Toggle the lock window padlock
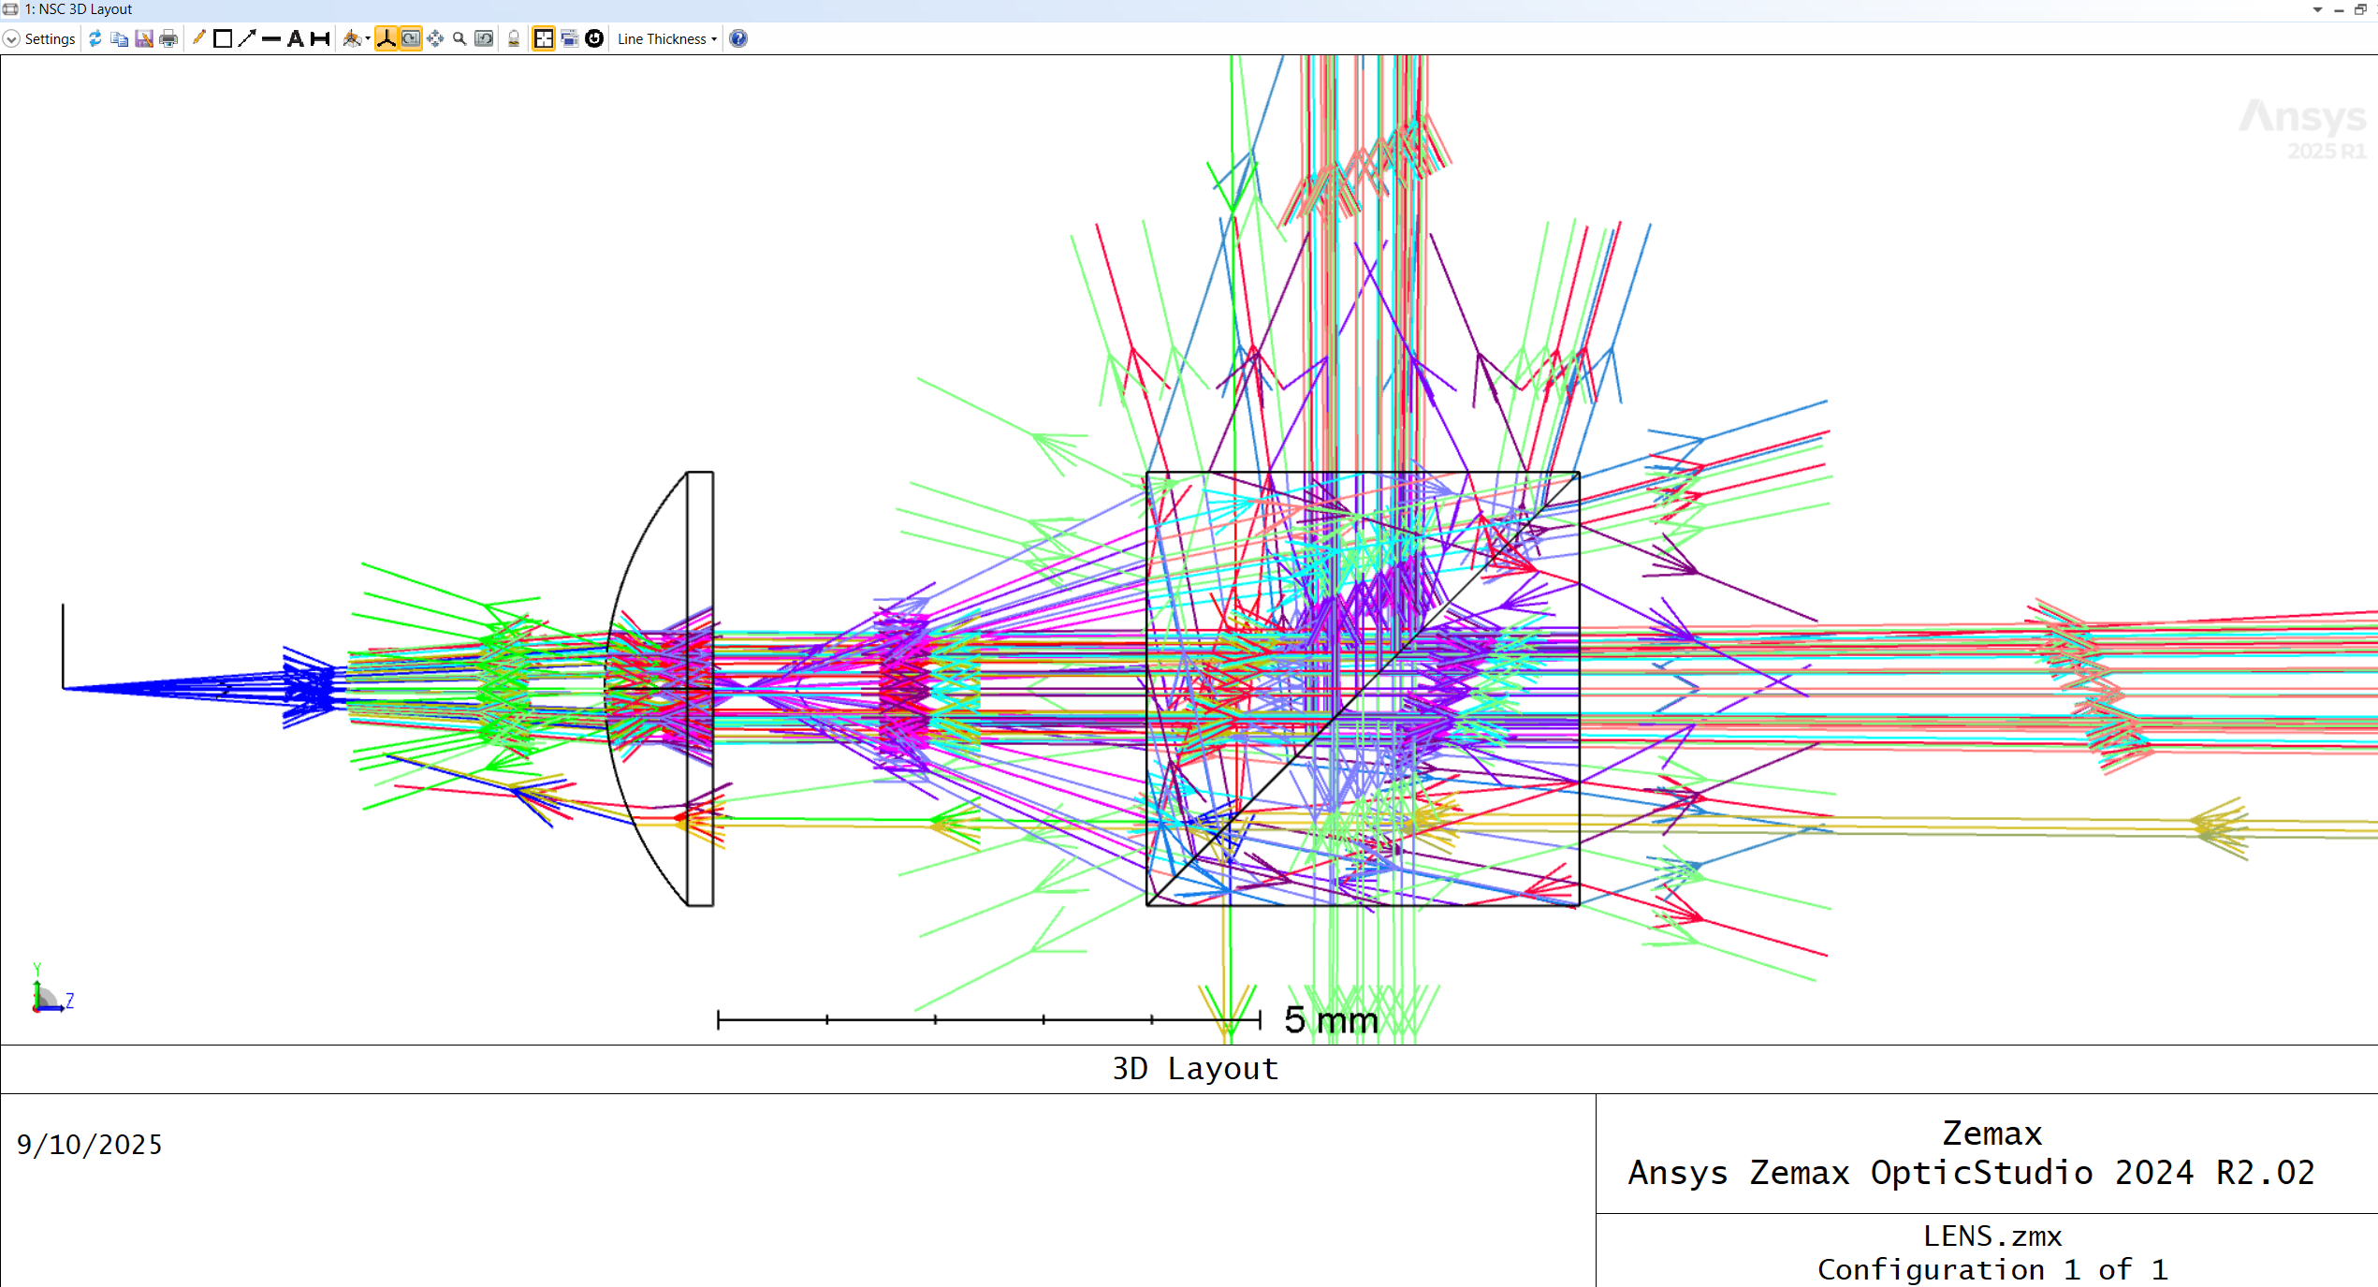 (514, 39)
